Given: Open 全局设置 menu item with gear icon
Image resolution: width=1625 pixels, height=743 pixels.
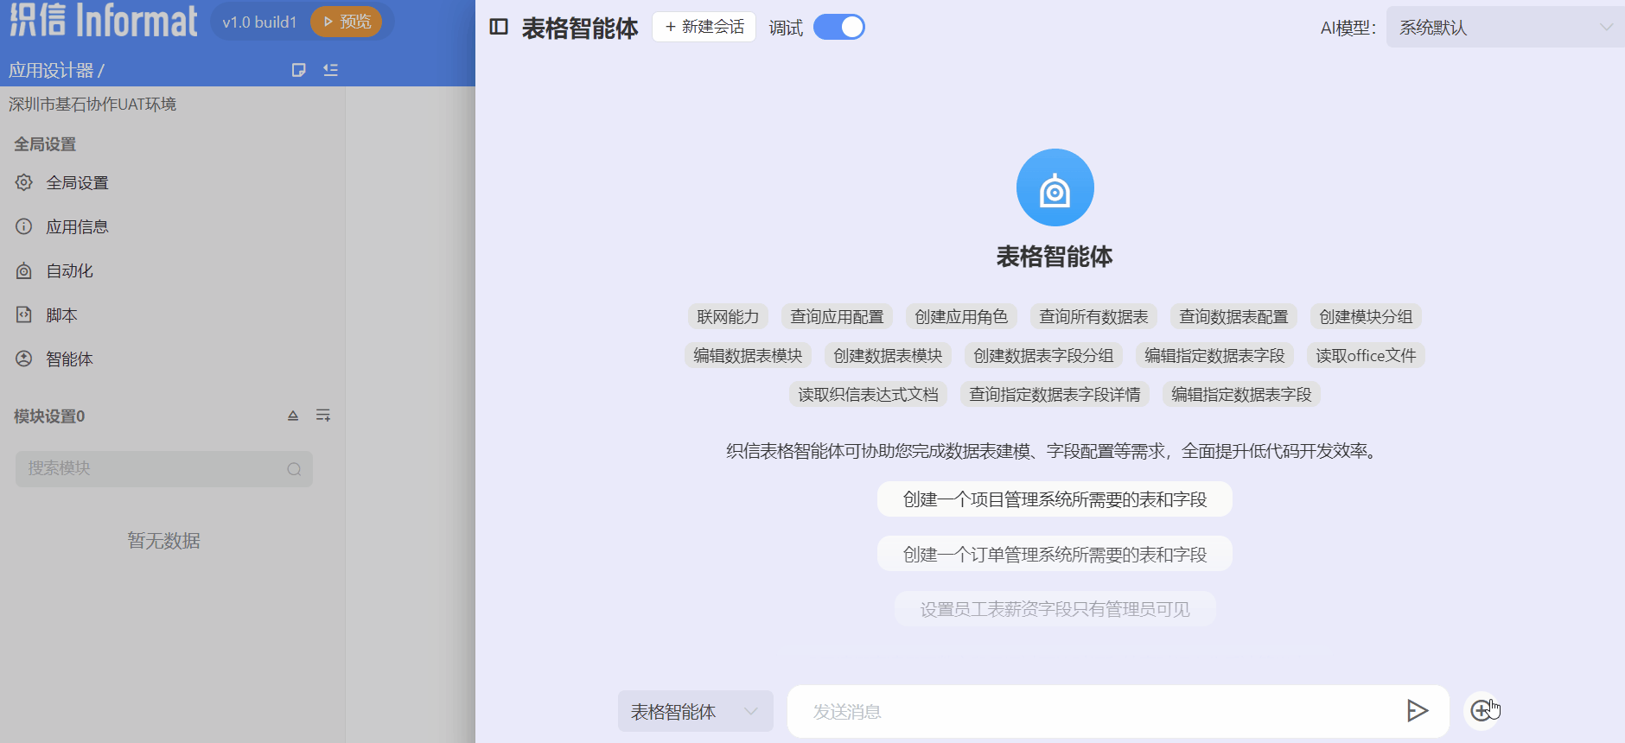Looking at the screenshot, I should (62, 182).
